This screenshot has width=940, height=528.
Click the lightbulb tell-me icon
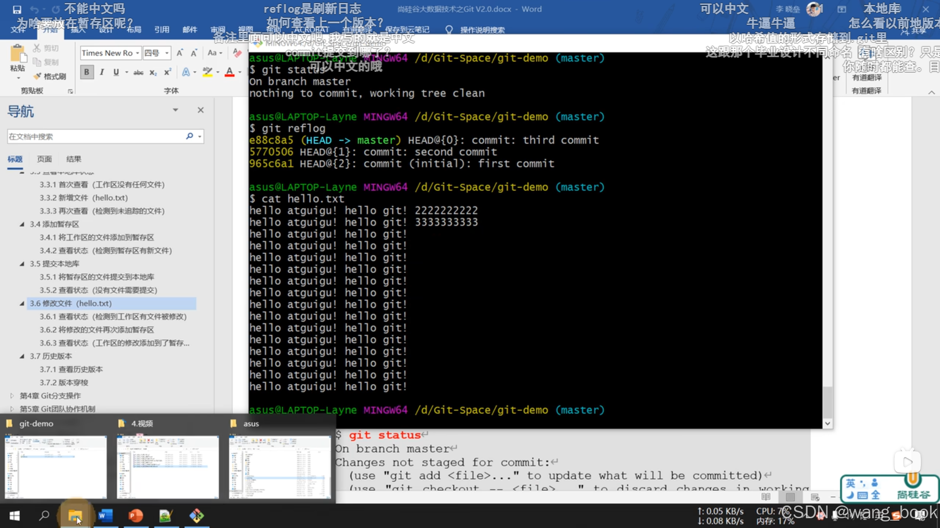(x=449, y=30)
